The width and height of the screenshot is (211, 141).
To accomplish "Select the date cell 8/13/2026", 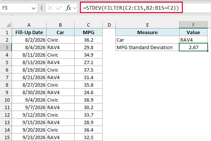I will pos(29,62).
